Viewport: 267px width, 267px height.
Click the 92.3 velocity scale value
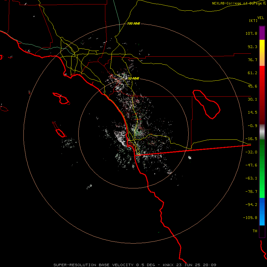(x=252, y=47)
